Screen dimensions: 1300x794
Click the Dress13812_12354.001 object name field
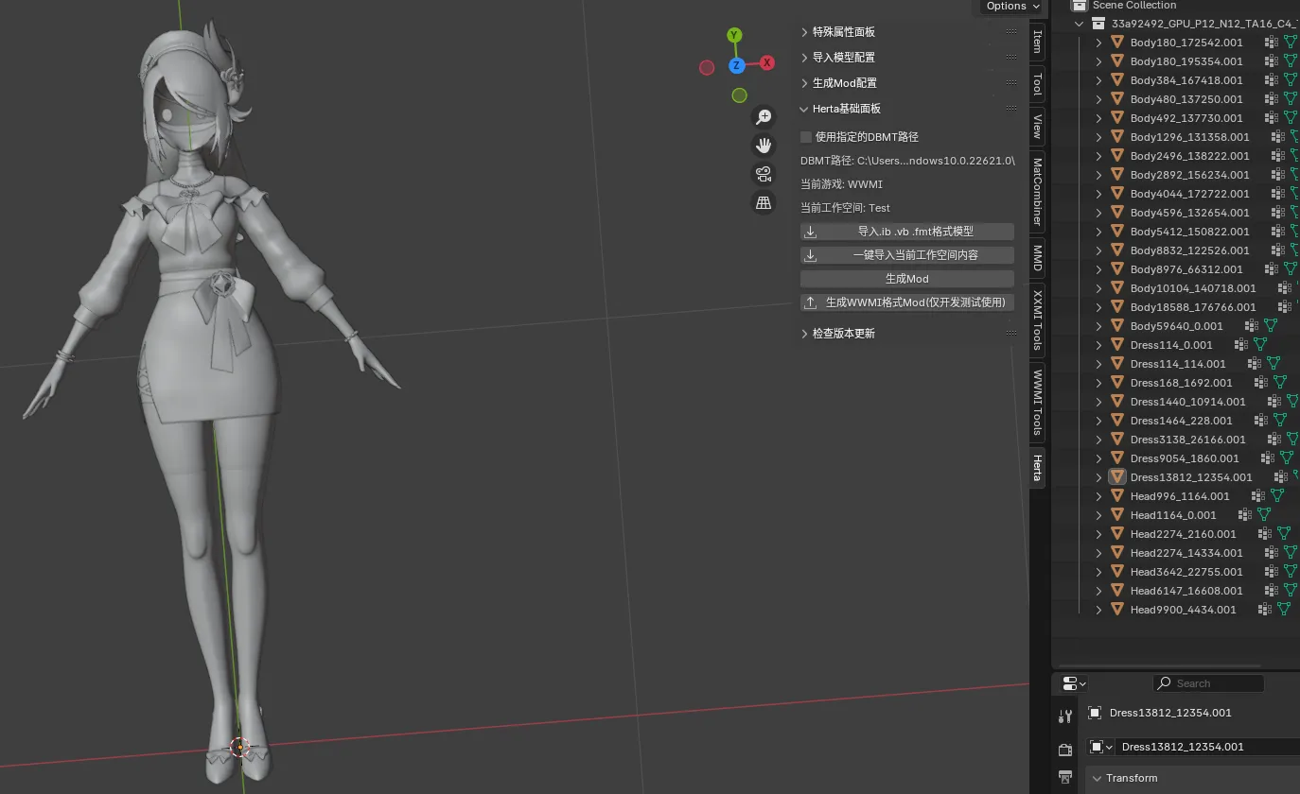coord(1207,747)
